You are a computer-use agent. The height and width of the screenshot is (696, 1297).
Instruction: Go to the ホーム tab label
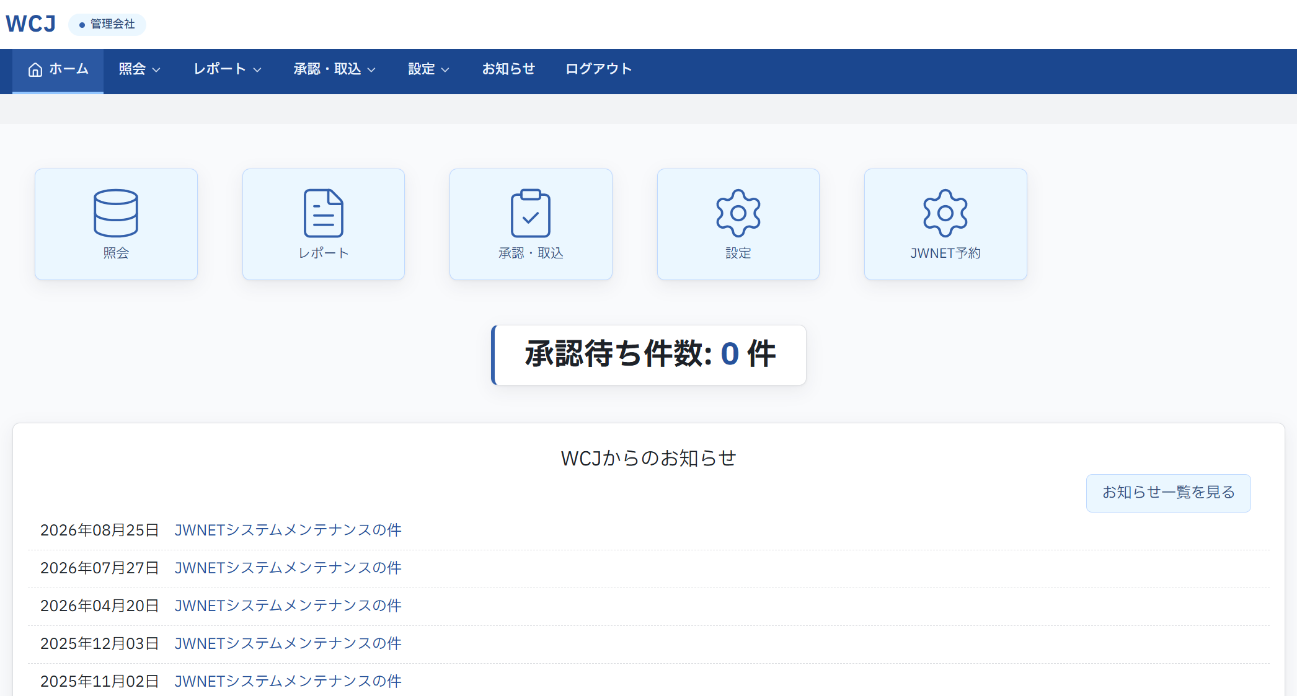click(69, 69)
